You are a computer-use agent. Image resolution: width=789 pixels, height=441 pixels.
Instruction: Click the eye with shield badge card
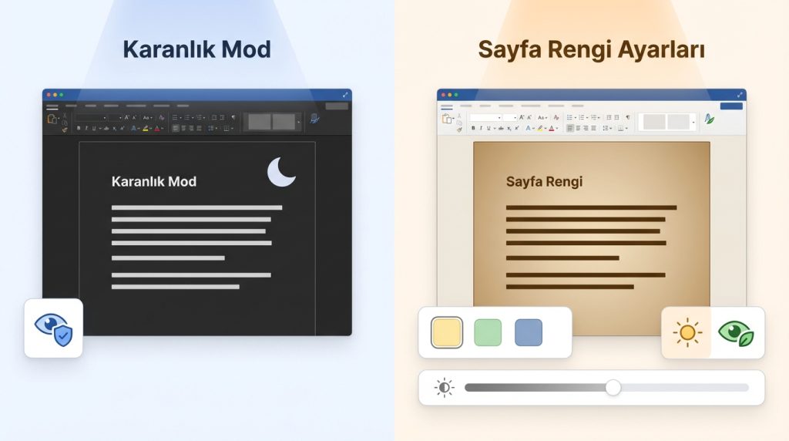[53, 328]
